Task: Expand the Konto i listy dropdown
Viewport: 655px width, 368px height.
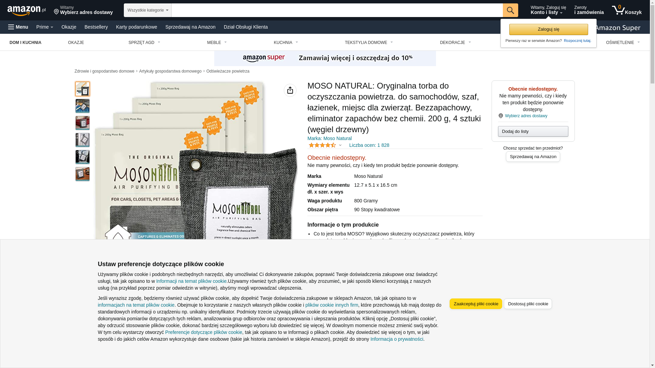Action: click(x=548, y=10)
